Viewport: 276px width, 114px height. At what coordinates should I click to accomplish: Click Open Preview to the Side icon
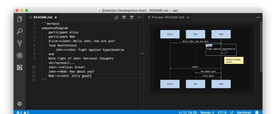click(124, 17)
